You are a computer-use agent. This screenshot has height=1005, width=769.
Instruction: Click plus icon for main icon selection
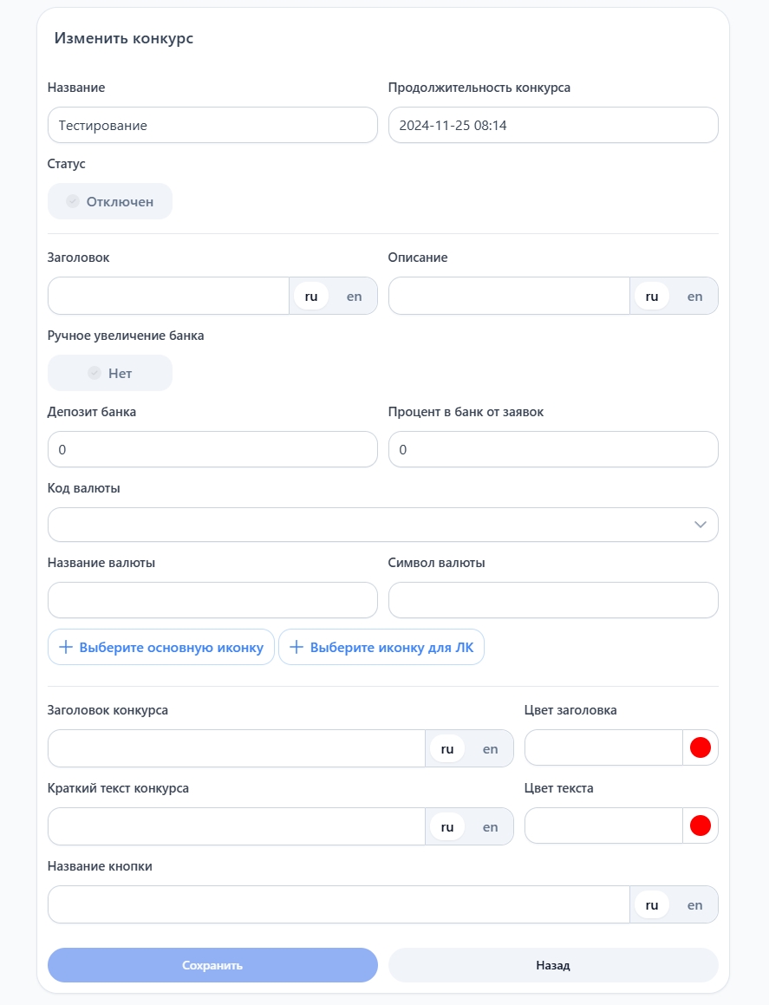tap(66, 647)
